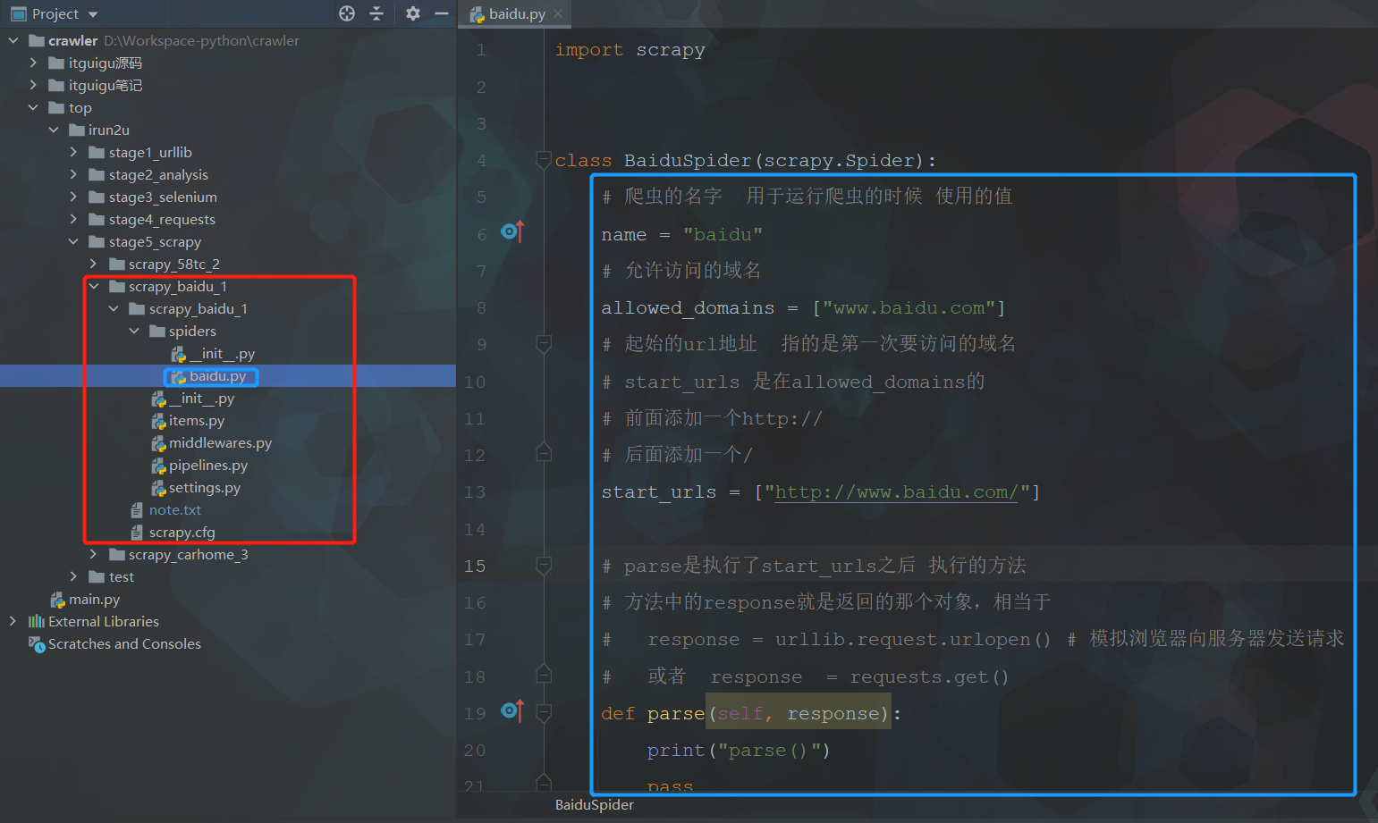Screen dimensions: 1378x823
Task: Click the Project panel window icon
Action: (18, 14)
